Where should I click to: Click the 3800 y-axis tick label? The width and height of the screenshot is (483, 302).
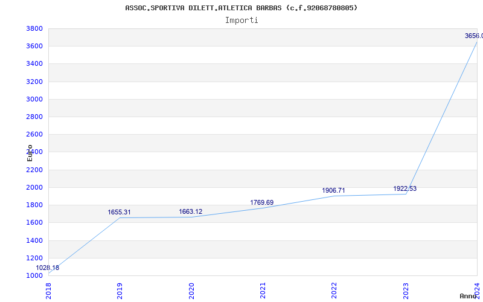[34, 28]
